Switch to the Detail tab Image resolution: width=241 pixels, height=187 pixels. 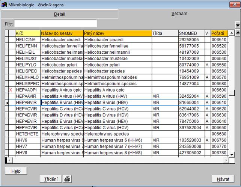[59, 14]
